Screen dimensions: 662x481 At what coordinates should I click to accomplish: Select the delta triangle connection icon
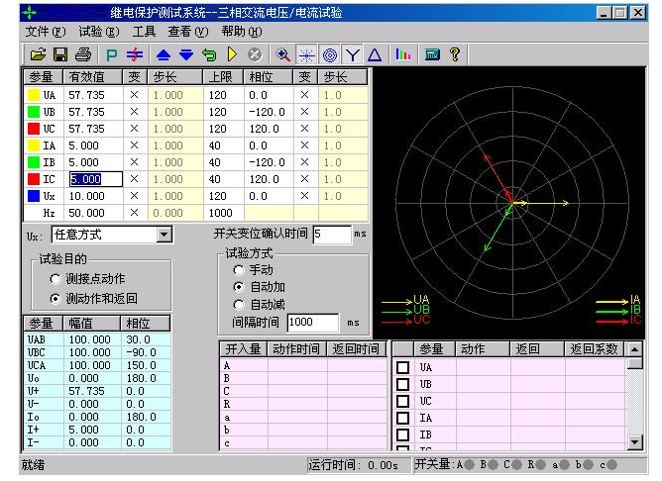tap(375, 54)
